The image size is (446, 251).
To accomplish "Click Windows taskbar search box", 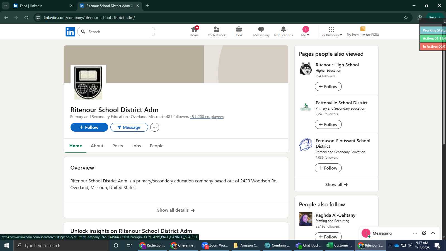I will 61,245.
